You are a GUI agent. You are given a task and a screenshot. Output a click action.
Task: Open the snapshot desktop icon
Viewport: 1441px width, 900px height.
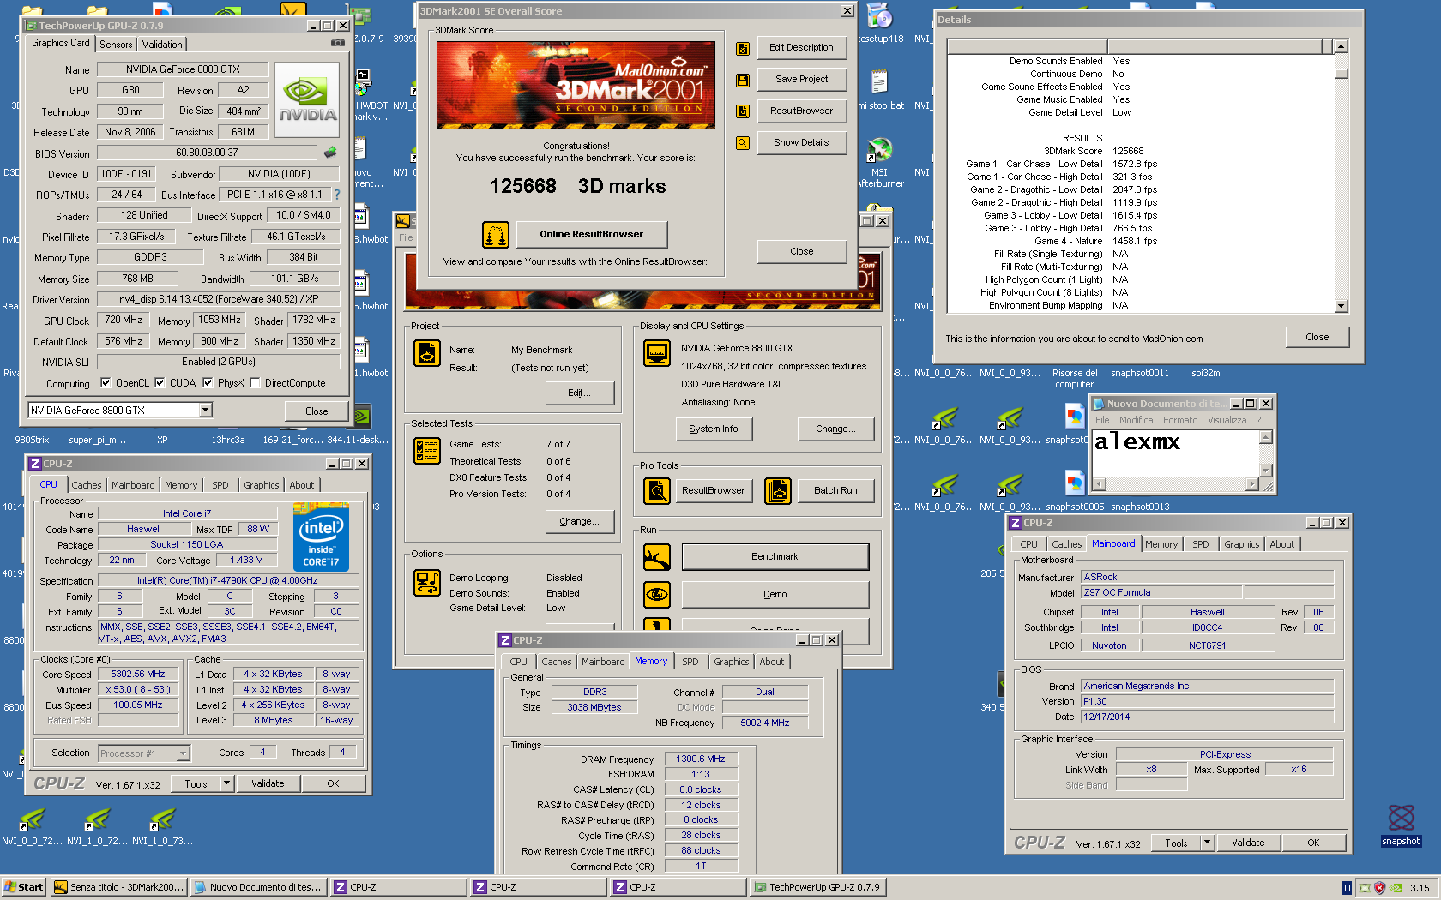tap(1401, 825)
